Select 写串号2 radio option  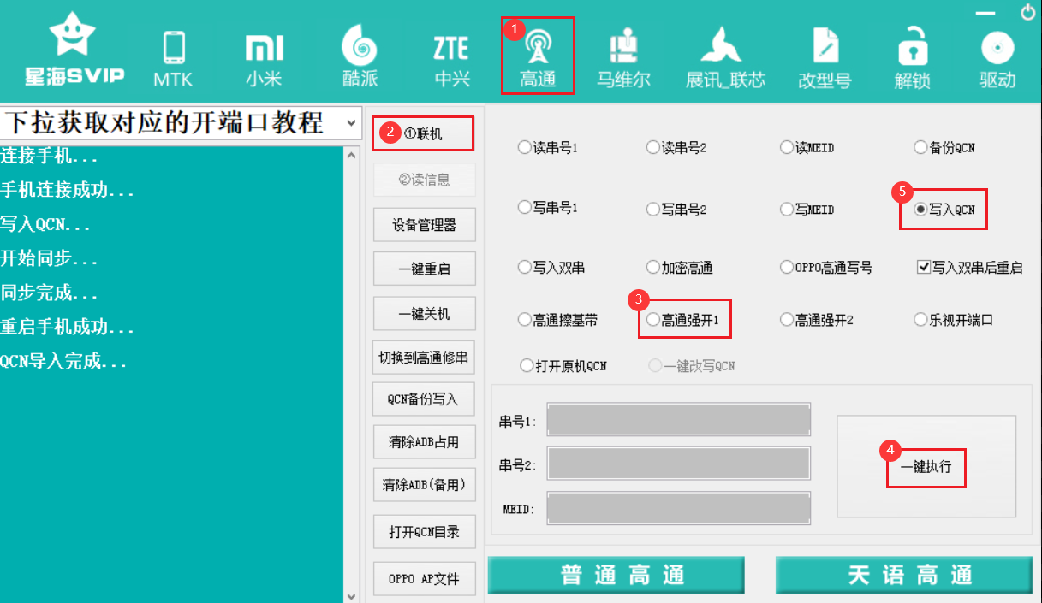point(676,209)
